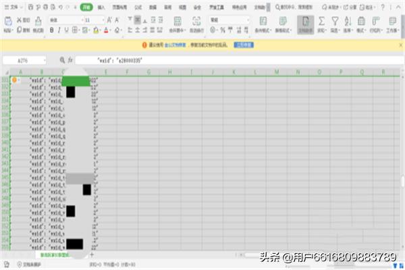Toggle align text left

click(x=130, y=30)
